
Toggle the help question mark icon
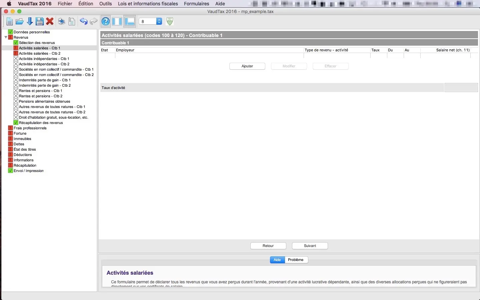pos(106,22)
